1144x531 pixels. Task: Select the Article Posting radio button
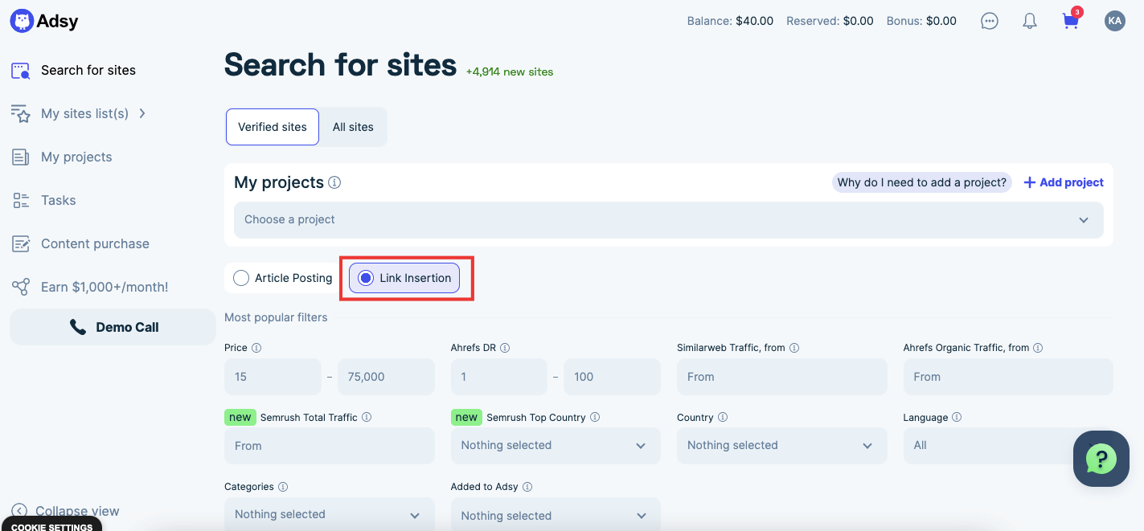tap(241, 278)
